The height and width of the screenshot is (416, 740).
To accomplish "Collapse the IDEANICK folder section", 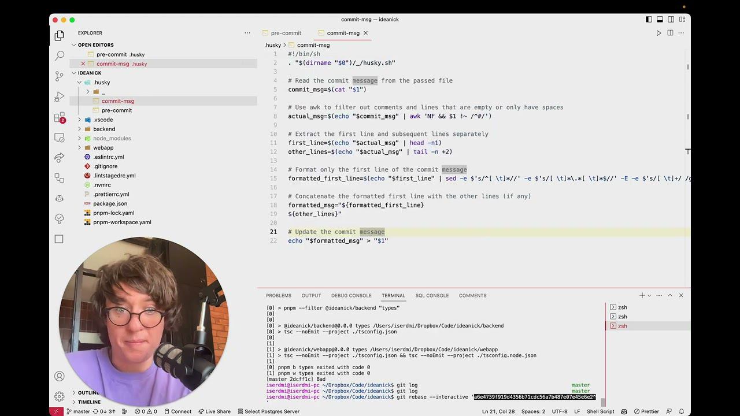I will [x=74, y=73].
